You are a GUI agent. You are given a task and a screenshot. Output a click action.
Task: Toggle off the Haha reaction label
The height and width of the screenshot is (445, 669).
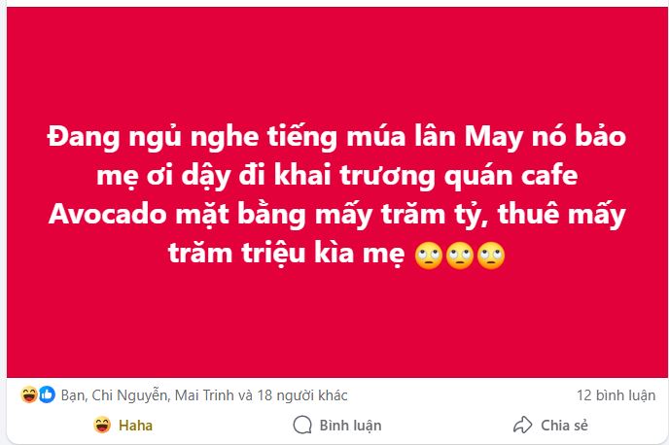point(135,425)
